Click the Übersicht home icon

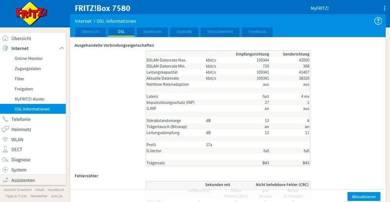5,39
